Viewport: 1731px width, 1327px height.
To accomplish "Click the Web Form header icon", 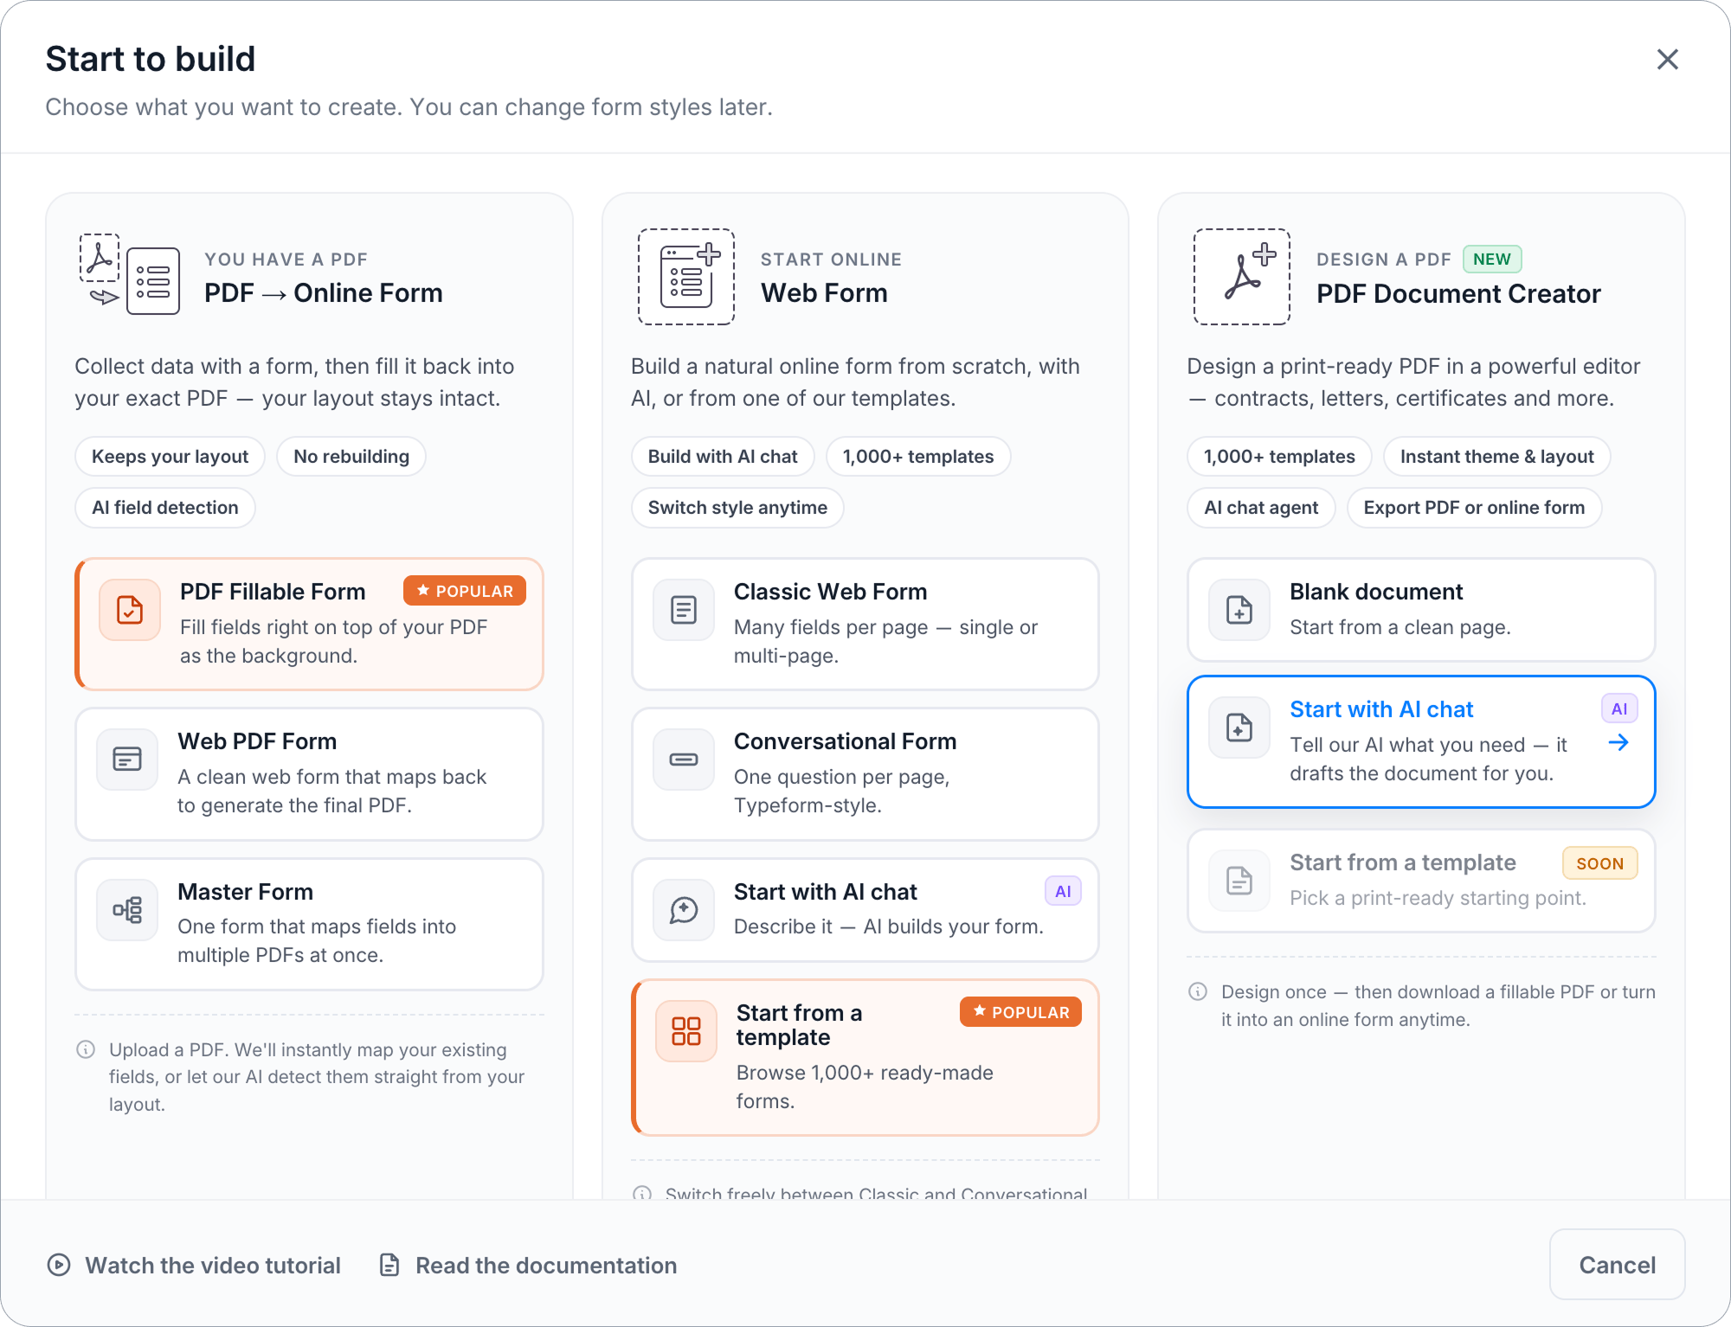I will (686, 277).
